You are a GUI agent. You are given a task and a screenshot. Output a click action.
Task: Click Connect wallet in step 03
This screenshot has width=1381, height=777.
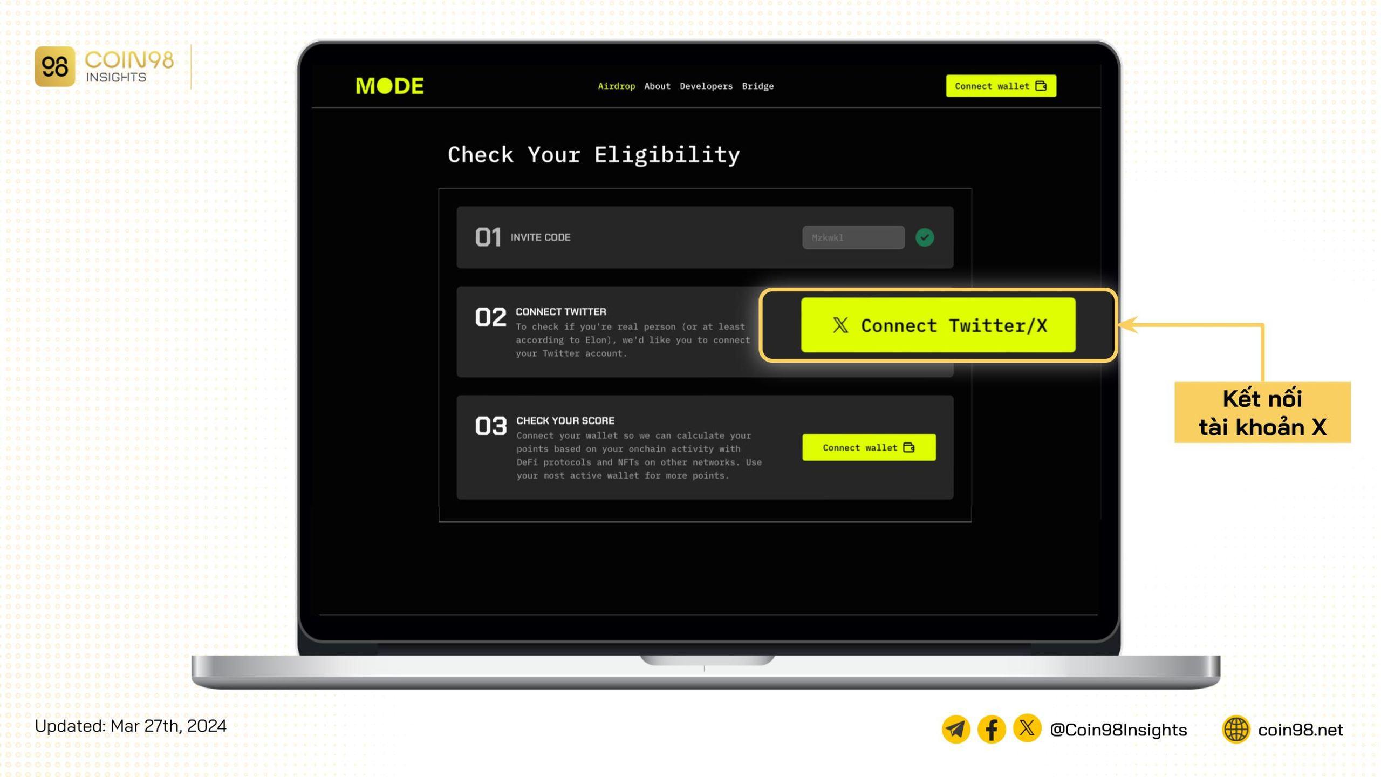867,447
